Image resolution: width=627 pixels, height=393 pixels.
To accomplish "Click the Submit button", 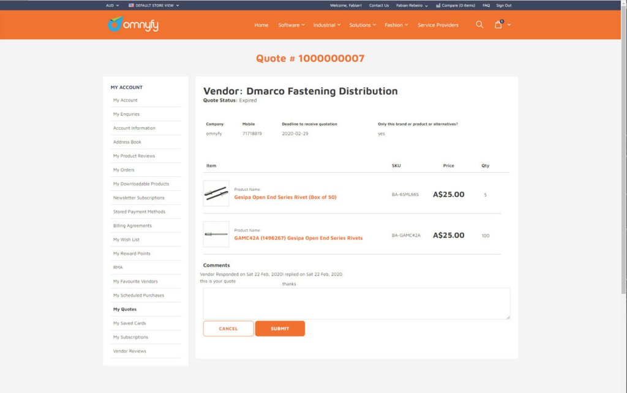I will click(280, 329).
